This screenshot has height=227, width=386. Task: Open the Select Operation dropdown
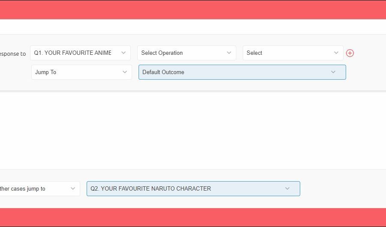180,53
